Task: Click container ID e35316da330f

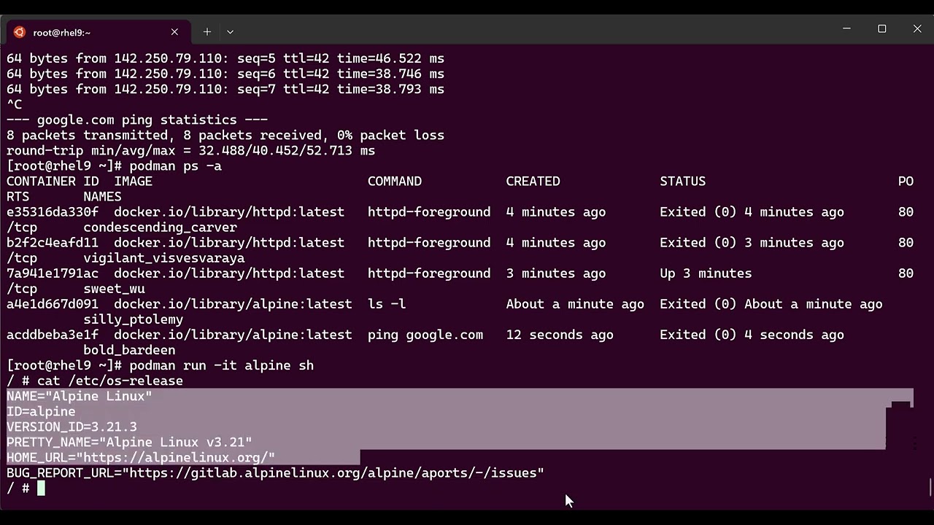Action: click(x=53, y=212)
